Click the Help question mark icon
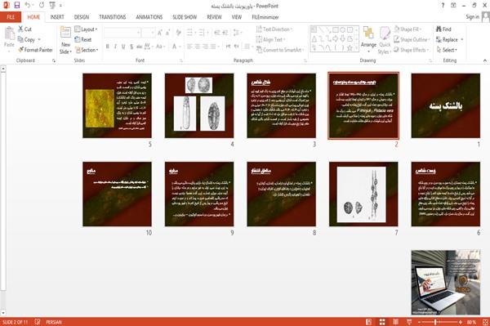 tap(443, 6)
